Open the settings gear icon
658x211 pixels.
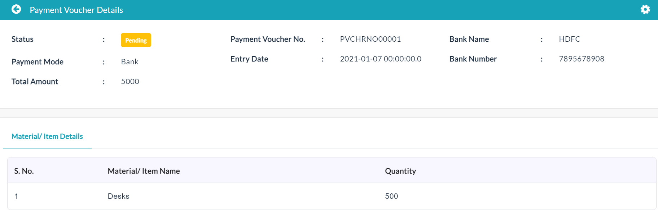pyautogui.click(x=645, y=9)
